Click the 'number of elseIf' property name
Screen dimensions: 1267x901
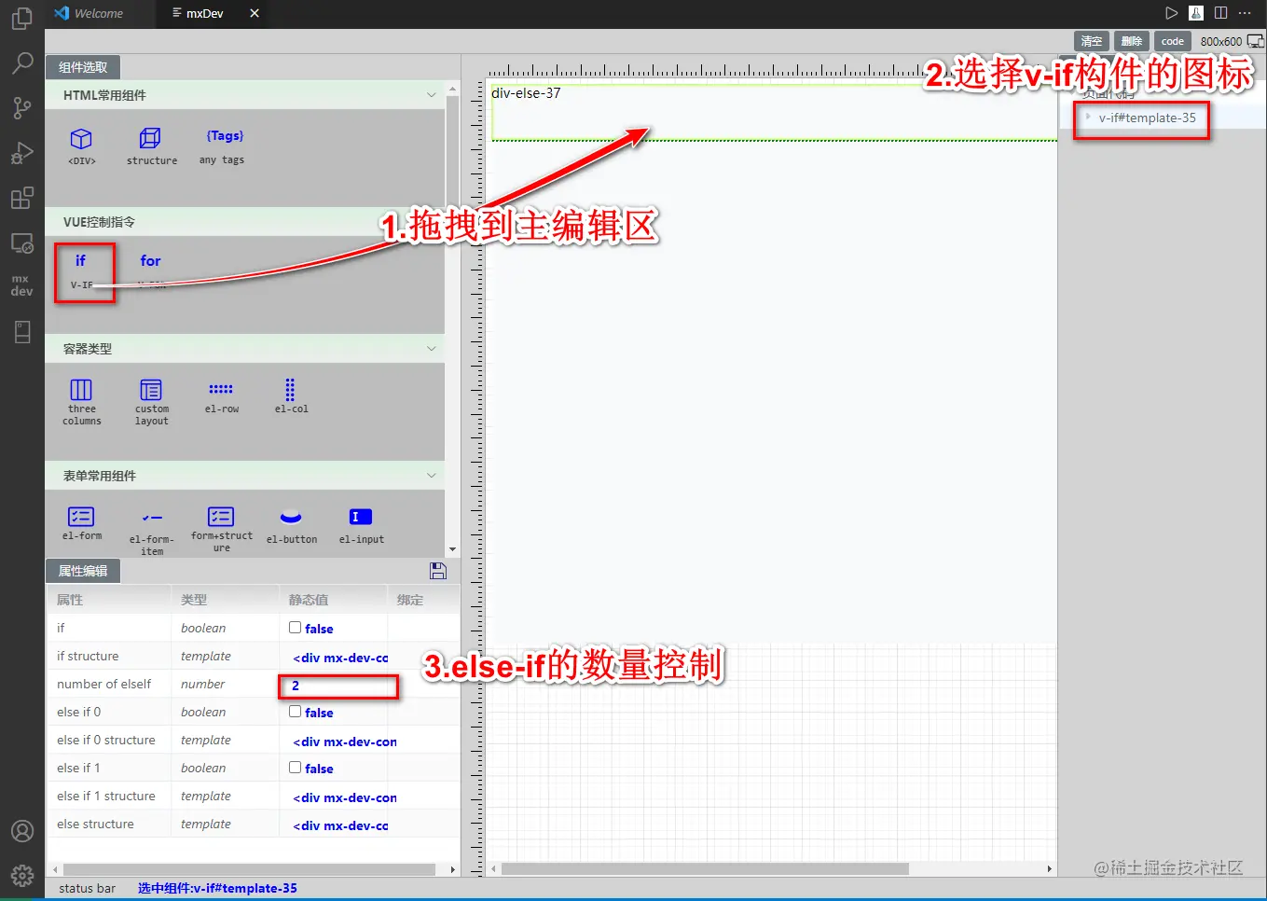pos(103,684)
